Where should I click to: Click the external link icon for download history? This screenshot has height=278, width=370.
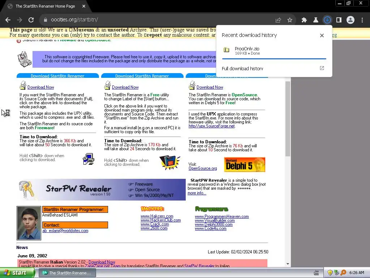pos(322,68)
